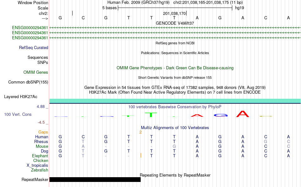Select the Human alignment row label

point(42,137)
